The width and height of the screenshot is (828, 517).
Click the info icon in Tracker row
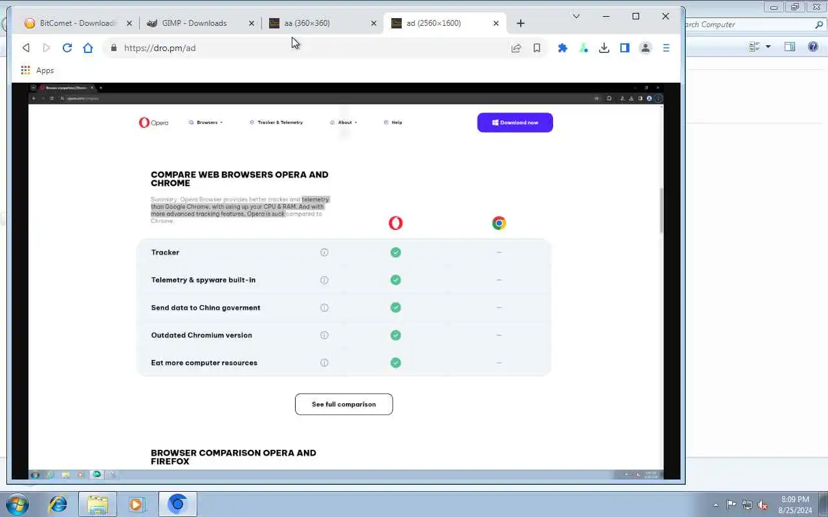(x=324, y=252)
